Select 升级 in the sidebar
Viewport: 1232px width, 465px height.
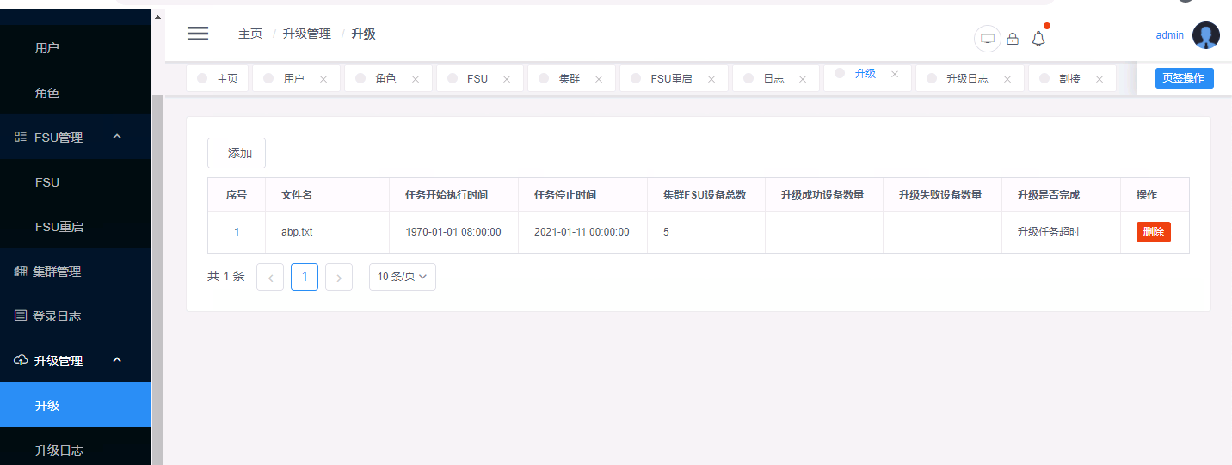[x=75, y=405]
